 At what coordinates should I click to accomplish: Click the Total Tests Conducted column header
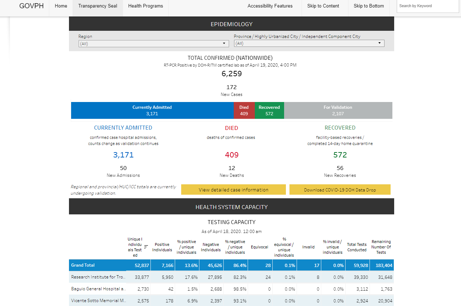click(357, 247)
